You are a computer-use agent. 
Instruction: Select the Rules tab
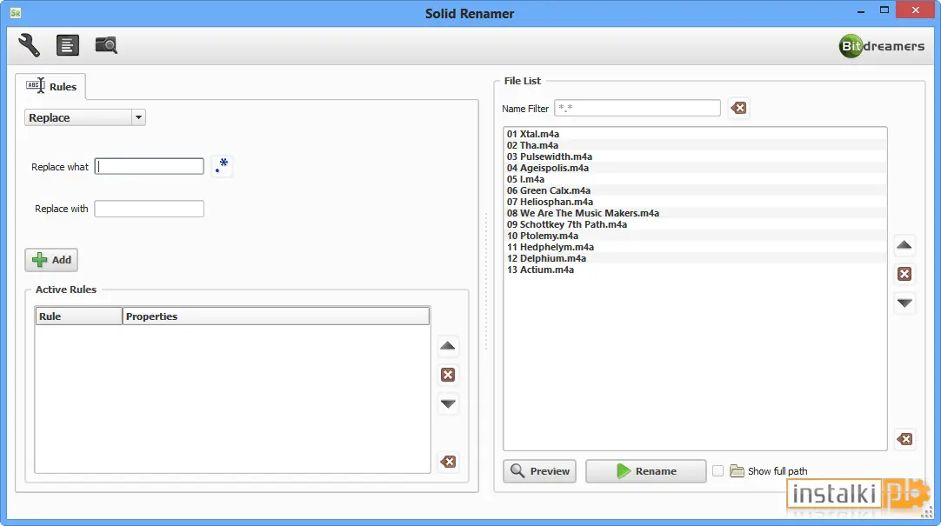click(51, 86)
